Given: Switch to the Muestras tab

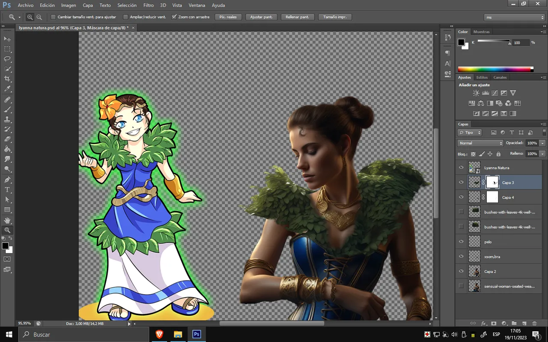Looking at the screenshot, I should click(x=481, y=32).
